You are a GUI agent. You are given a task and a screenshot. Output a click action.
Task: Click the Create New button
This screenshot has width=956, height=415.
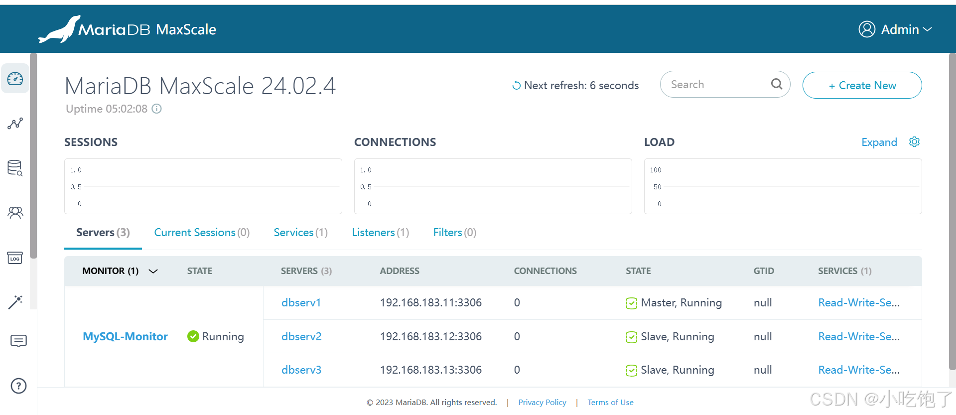click(x=862, y=85)
